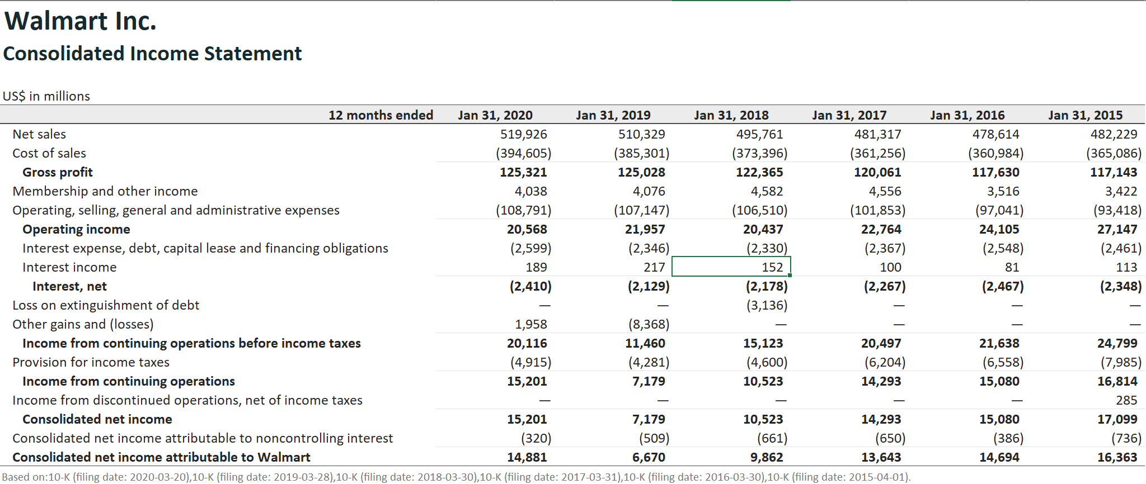Select membership income value 4,556
The width and height of the screenshot is (1146, 484).
point(885,191)
